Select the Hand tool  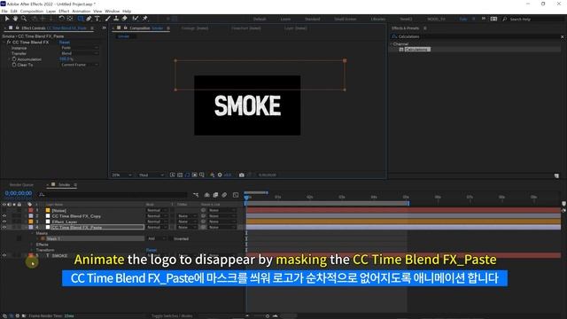pyautogui.click(x=16, y=19)
